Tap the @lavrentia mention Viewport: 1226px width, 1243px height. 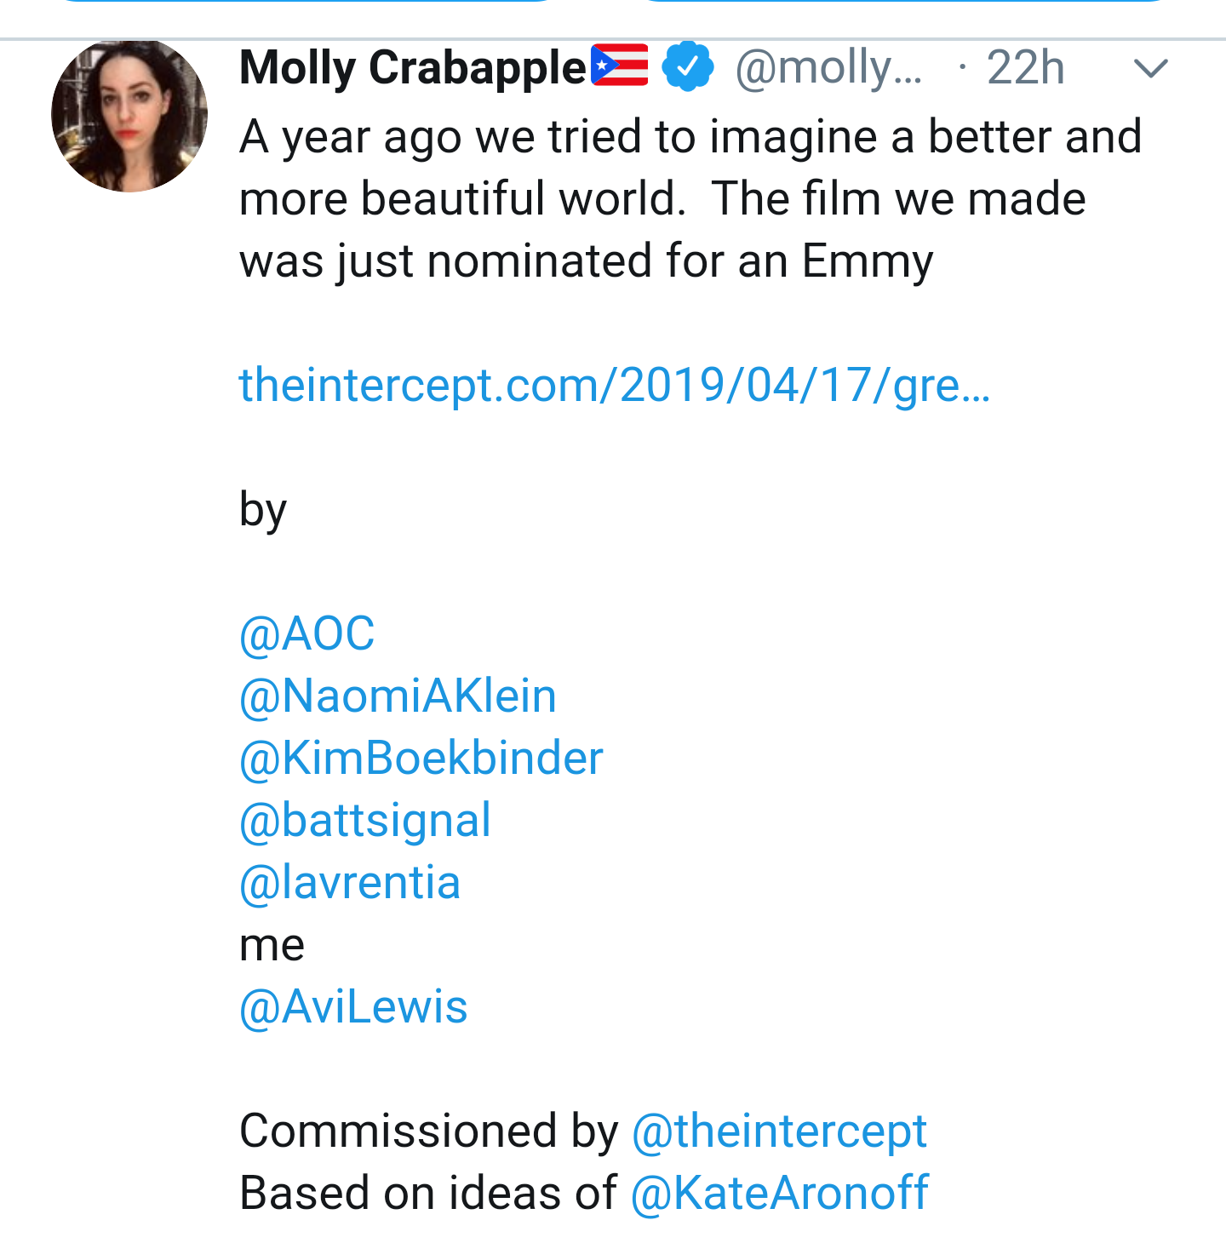point(350,882)
